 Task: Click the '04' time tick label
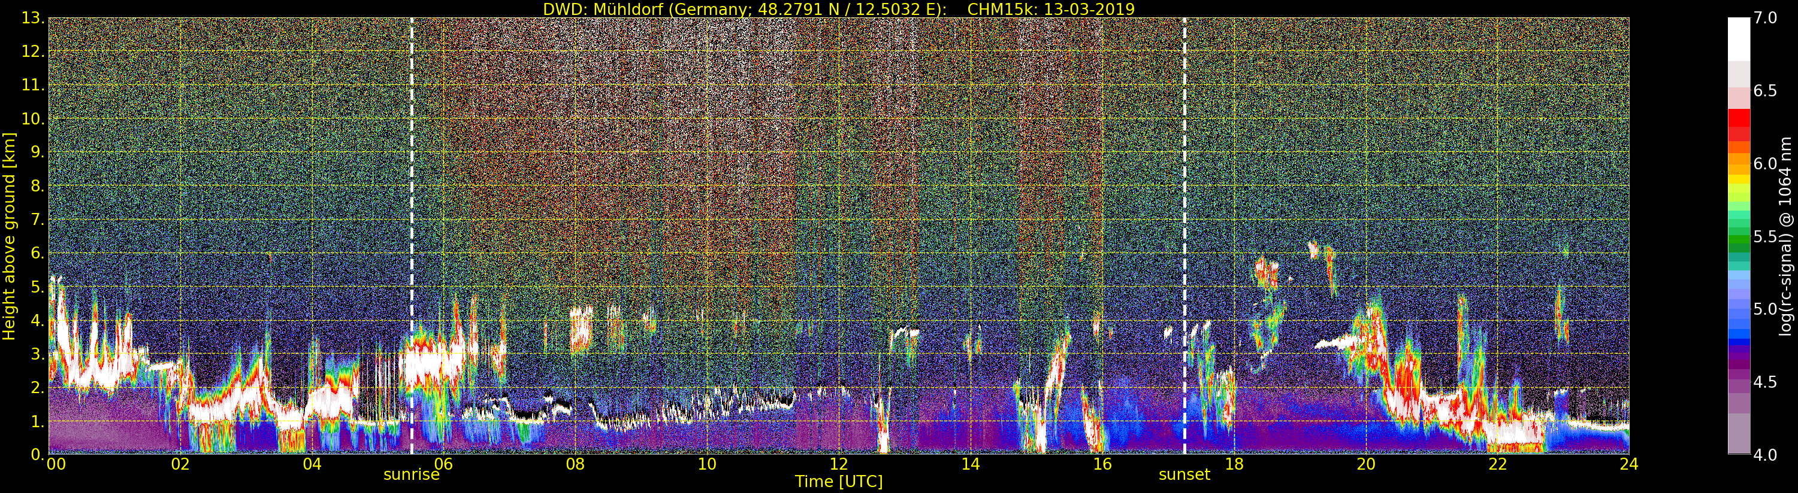312,464
